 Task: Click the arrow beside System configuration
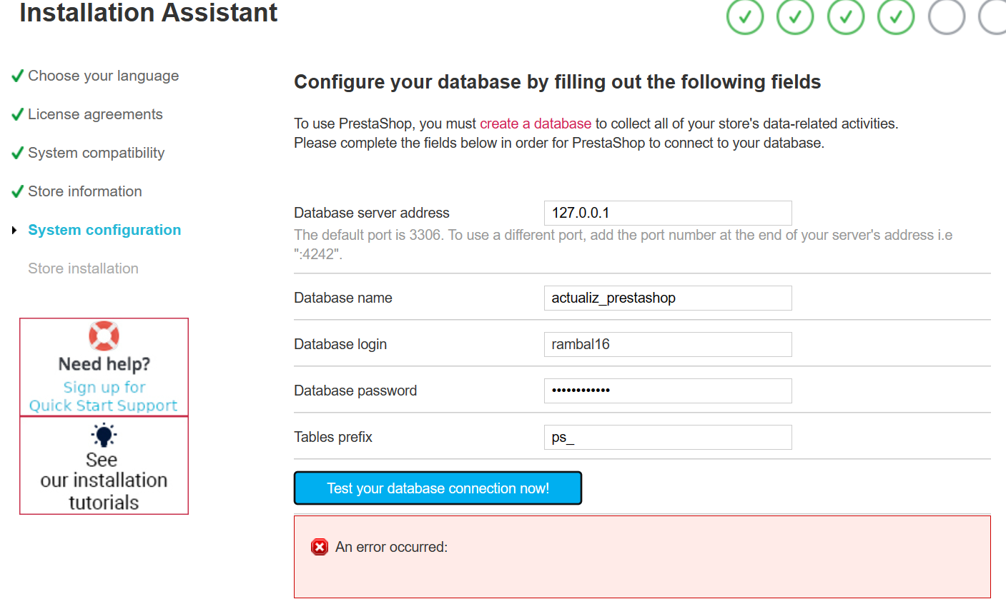pos(14,230)
